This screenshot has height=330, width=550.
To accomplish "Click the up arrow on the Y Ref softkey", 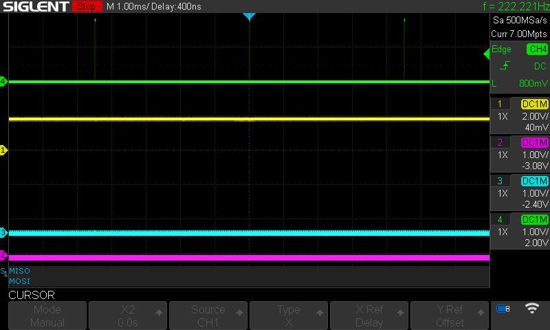I will [481, 312].
